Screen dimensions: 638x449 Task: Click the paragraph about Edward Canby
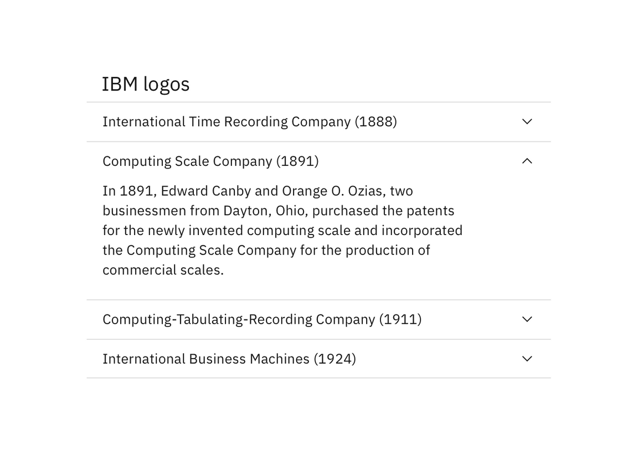pos(282,230)
